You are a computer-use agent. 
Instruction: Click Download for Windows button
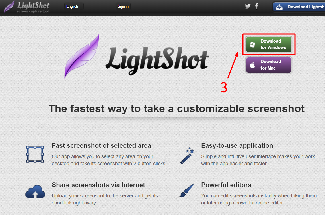point(269,44)
